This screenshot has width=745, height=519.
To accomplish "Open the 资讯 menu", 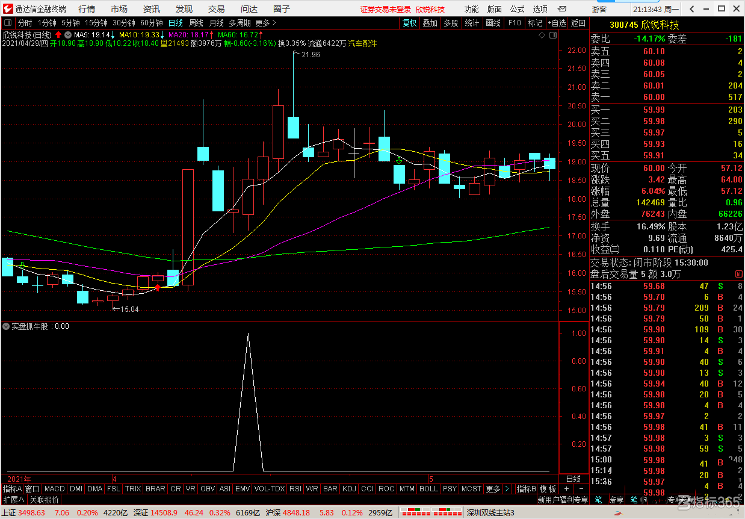I will 152,9.
